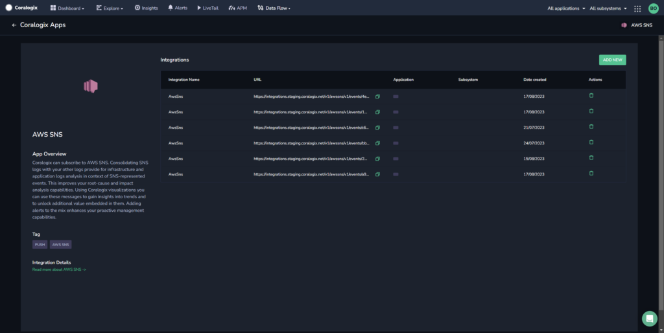664x333 pixels.
Task: Click the PUSH tag
Action: 40,244
